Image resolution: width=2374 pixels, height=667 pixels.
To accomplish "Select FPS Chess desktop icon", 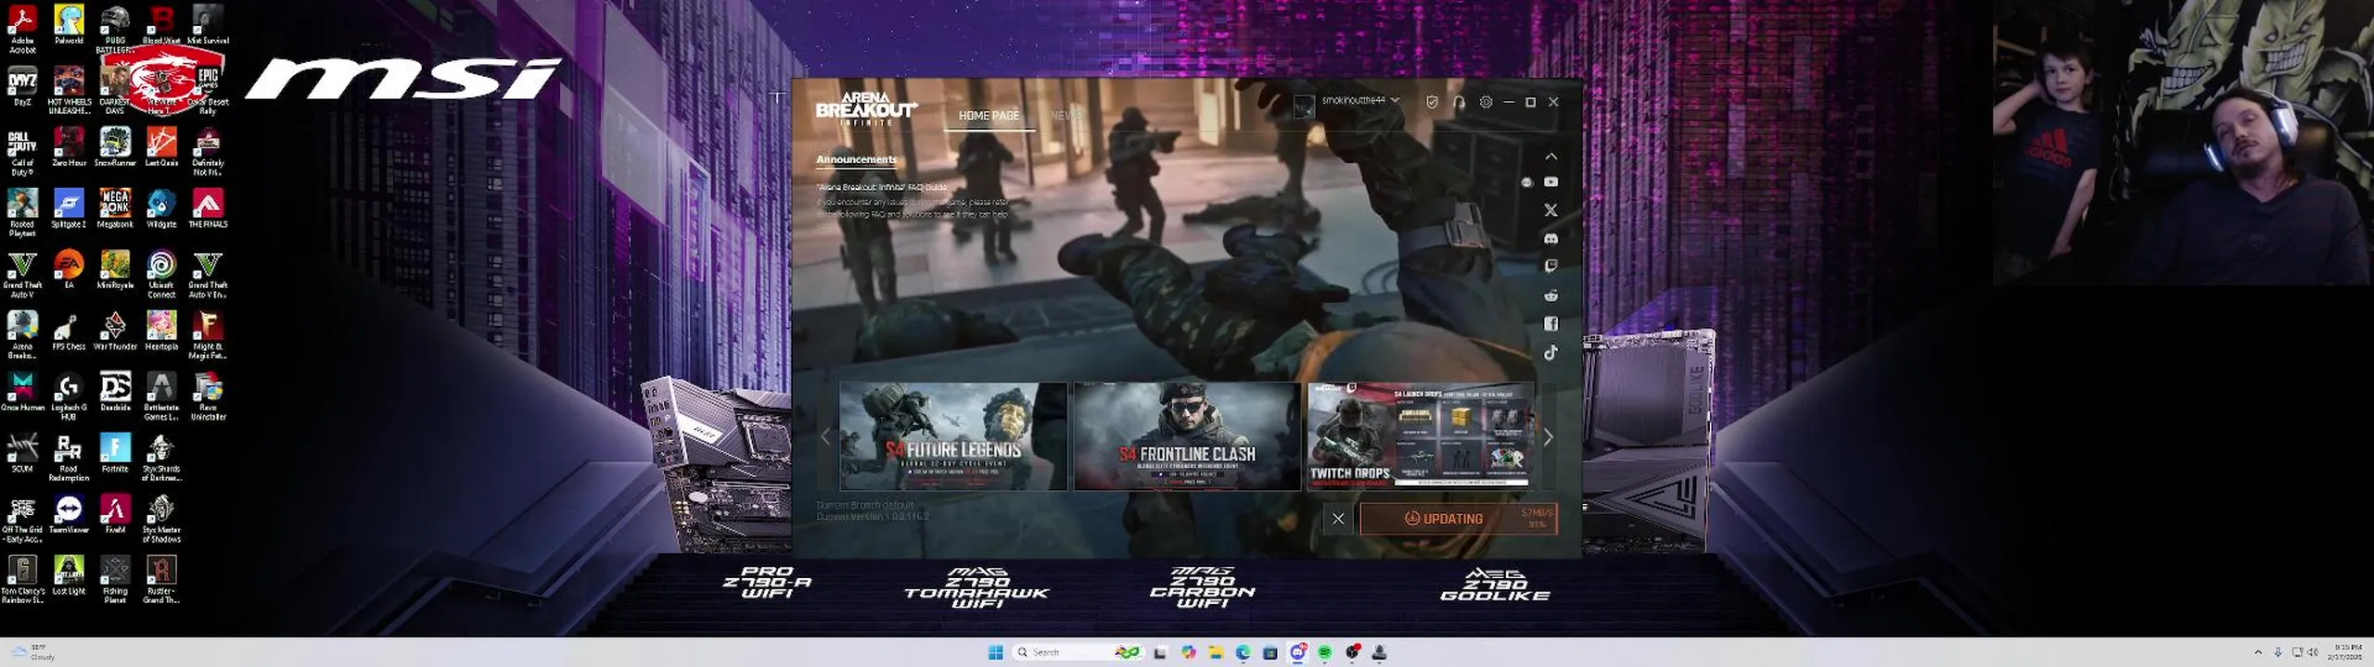I will (69, 331).
